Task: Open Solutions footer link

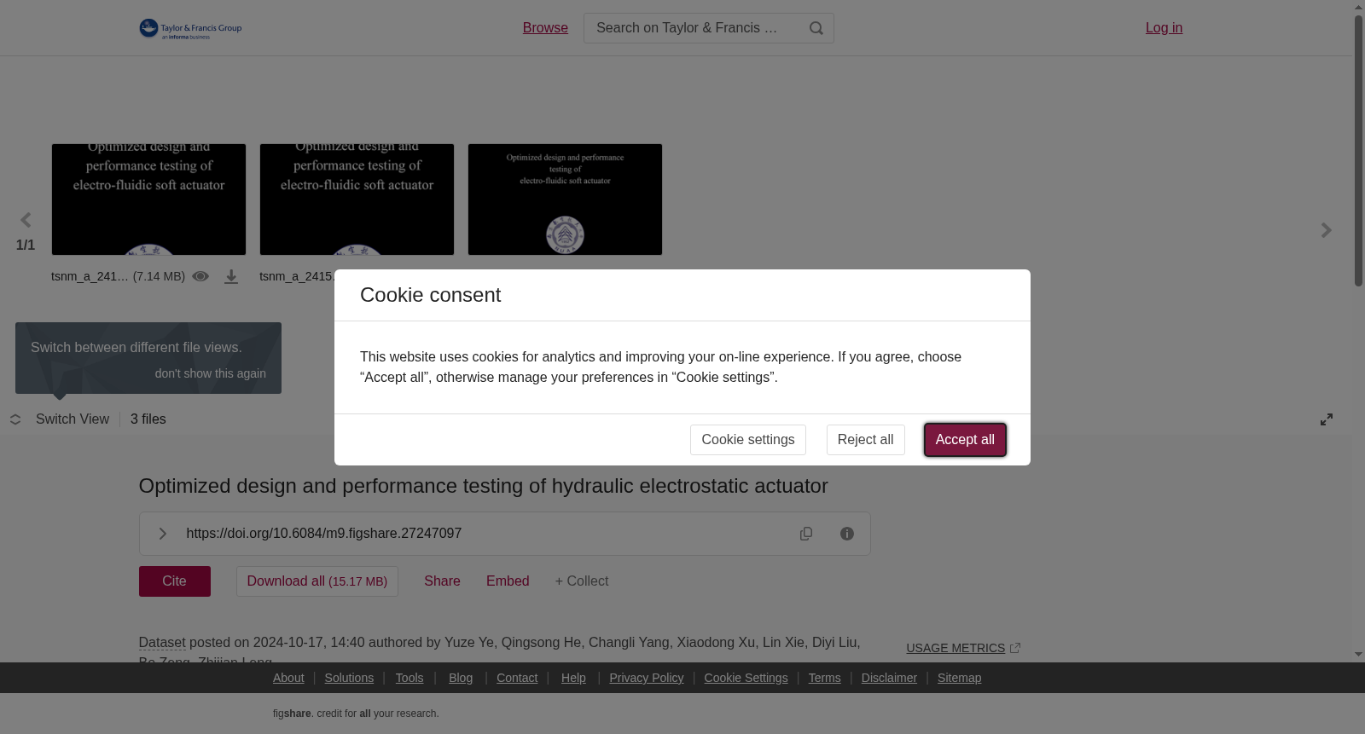Action: click(x=349, y=678)
